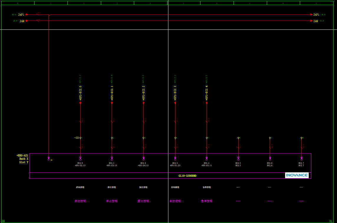This screenshot has height=223, width=337.
Task: Select the +EBS-A21 device tag
Action: [22, 156]
